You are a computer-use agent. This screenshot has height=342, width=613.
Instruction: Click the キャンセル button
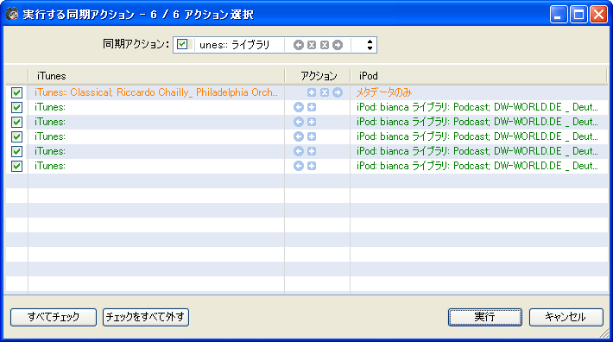click(566, 317)
